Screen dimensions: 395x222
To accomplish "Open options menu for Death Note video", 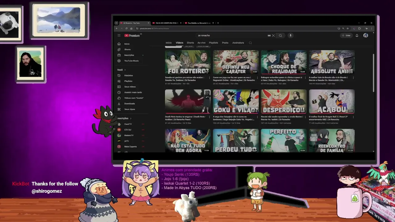I will [209, 117].
